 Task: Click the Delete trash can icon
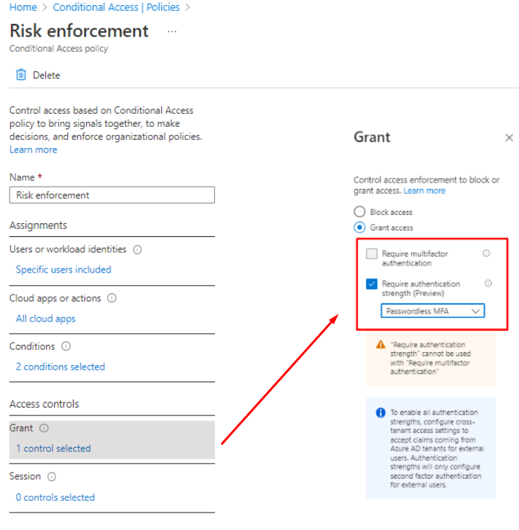click(x=21, y=75)
